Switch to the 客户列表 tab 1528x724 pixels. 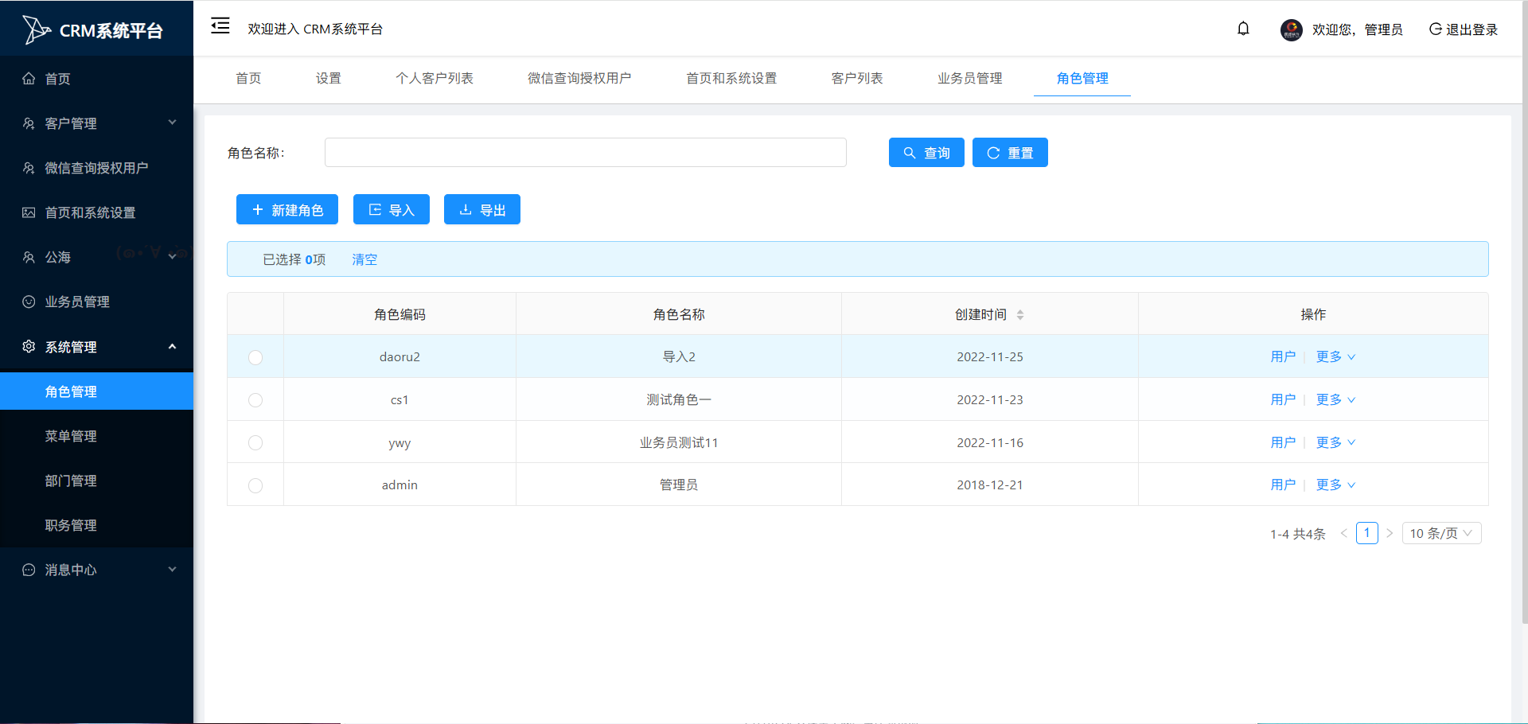[857, 78]
